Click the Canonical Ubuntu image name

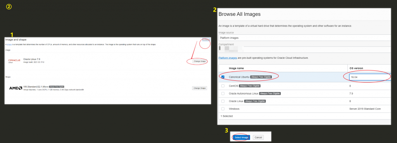239,77
